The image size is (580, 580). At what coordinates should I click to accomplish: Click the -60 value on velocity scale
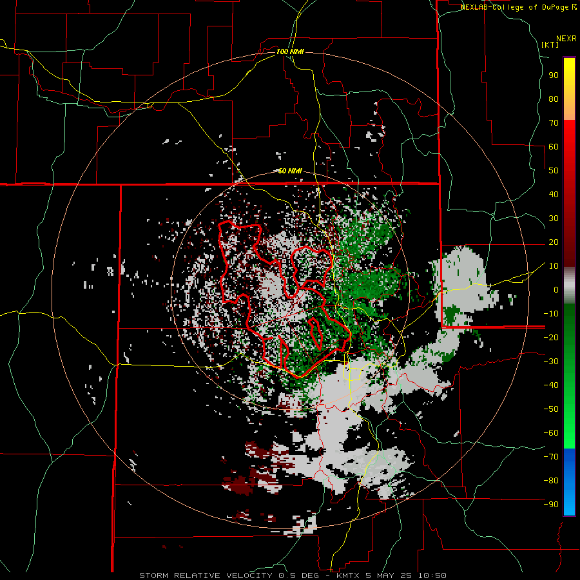(x=551, y=433)
